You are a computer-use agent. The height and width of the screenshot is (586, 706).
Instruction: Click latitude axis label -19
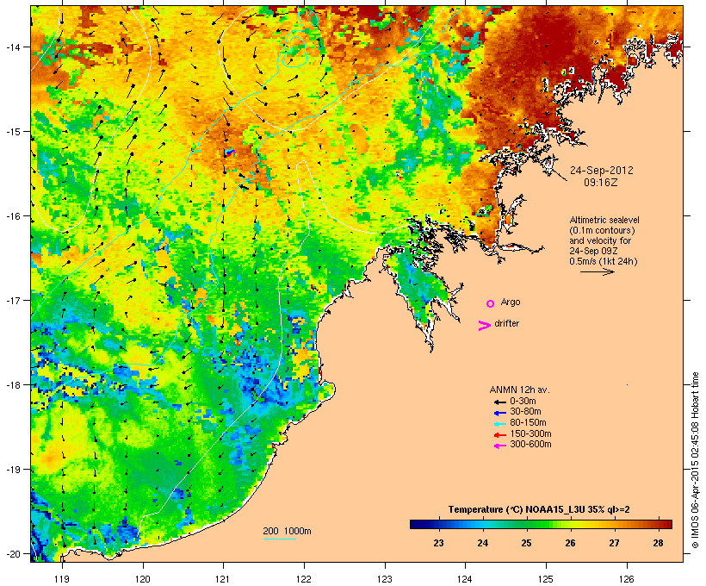point(12,470)
